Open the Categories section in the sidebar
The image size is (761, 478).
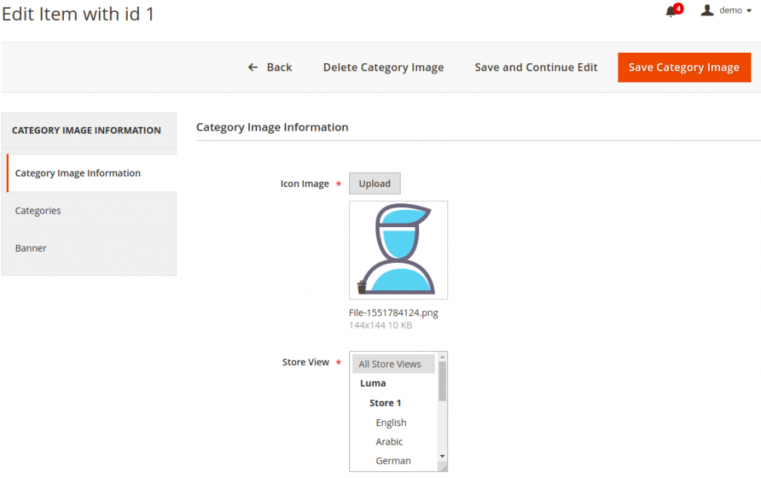click(38, 210)
